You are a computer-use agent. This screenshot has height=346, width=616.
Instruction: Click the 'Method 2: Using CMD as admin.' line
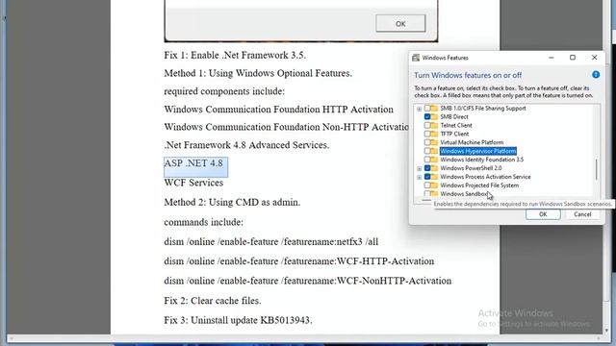click(x=232, y=203)
